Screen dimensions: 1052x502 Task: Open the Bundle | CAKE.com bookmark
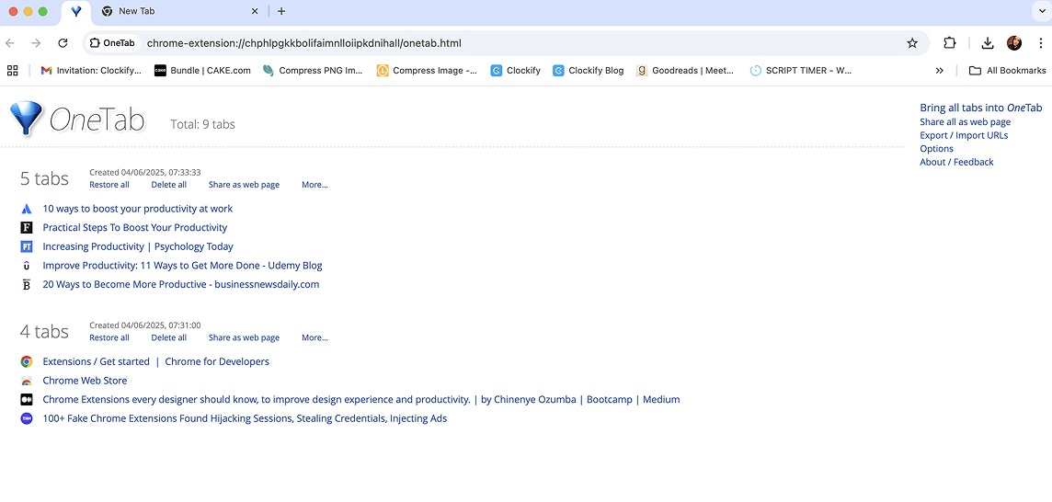click(202, 71)
